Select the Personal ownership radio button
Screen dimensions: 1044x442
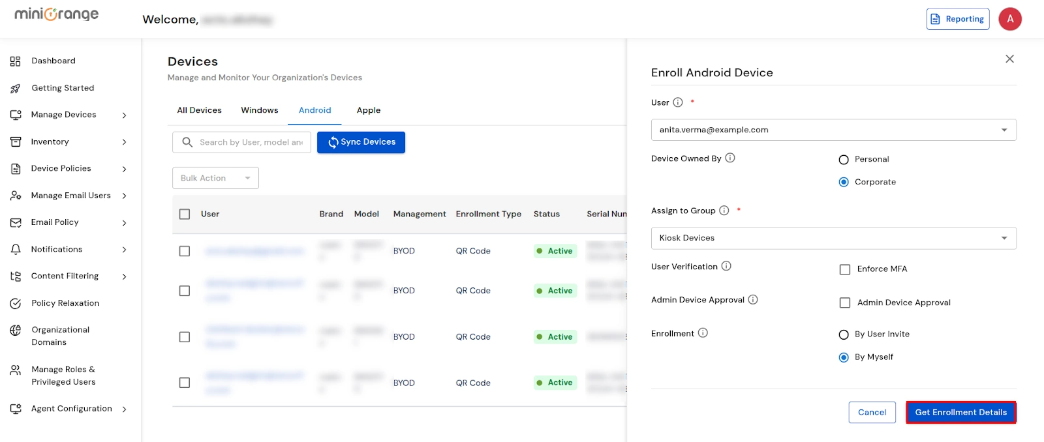click(844, 160)
